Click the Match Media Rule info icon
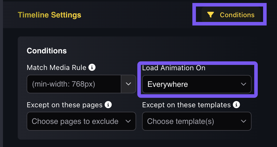 point(92,68)
